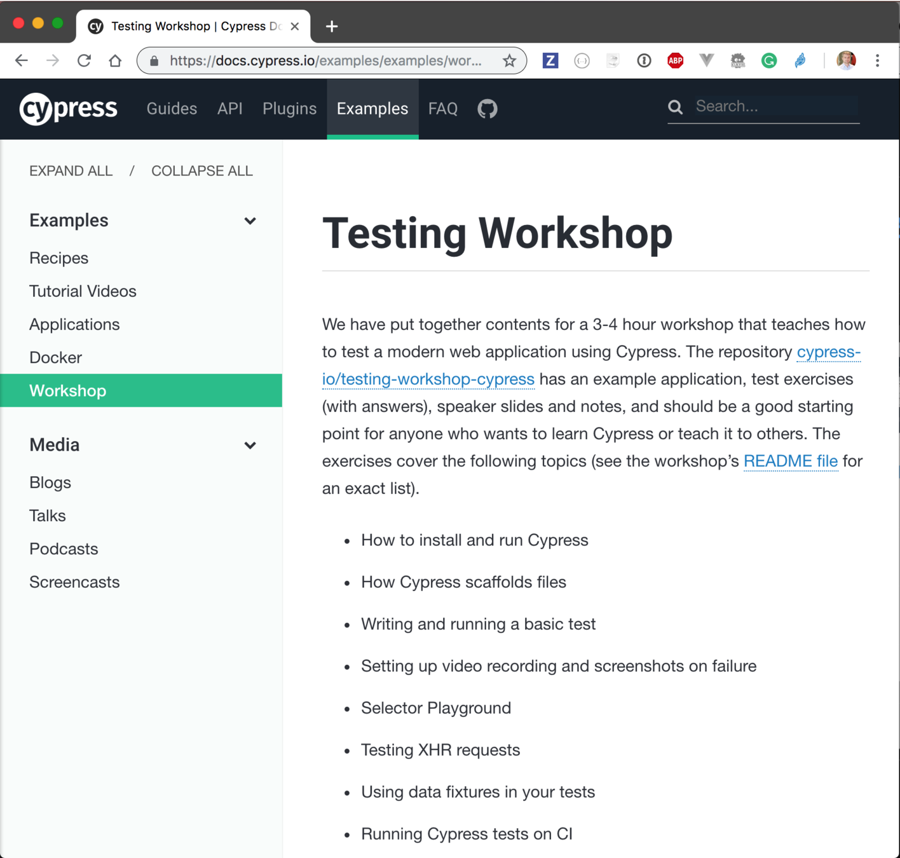Click COLLAPSE ALL in sidebar
The image size is (900, 858).
coord(202,171)
